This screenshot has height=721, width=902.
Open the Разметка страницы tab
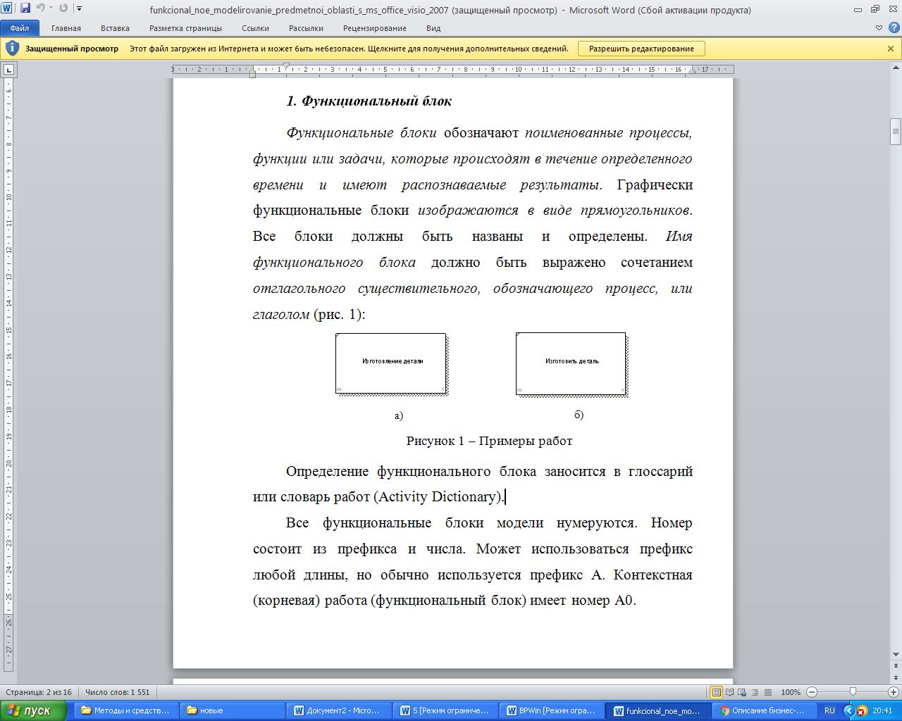point(185,28)
